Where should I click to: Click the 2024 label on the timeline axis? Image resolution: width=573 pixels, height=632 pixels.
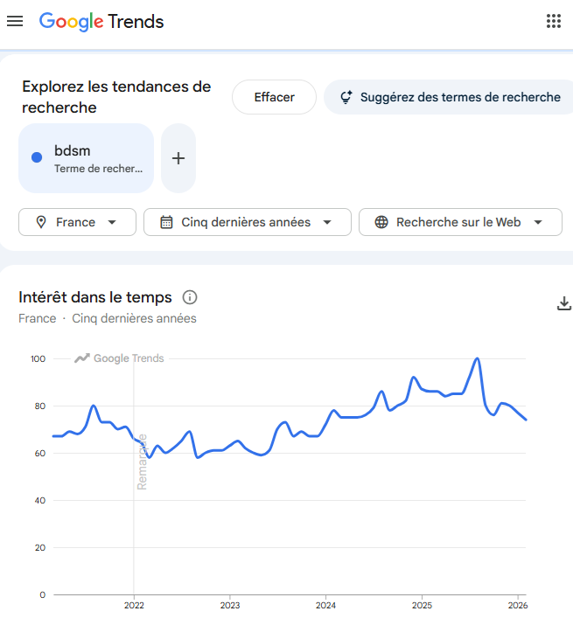tap(325, 605)
